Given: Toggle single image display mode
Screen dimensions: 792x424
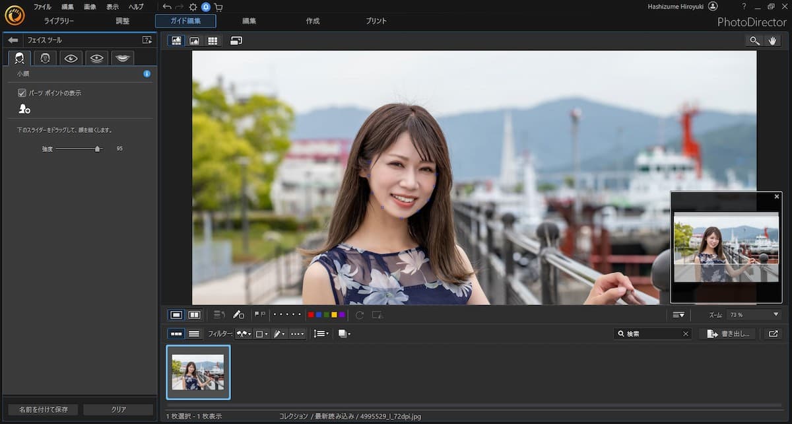Looking at the screenshot, I should (x=176, y=315).
